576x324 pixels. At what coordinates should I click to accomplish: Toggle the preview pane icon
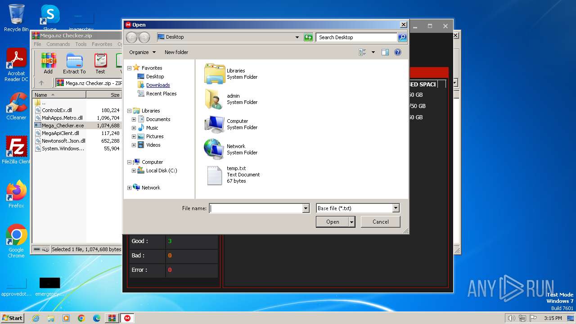(385, 52)
